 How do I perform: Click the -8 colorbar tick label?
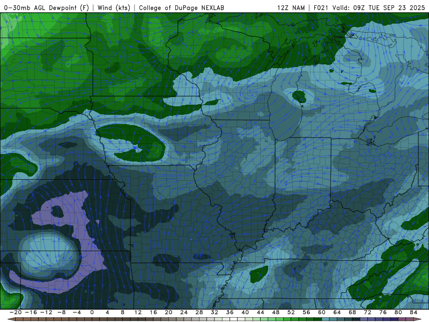[61, 312]
